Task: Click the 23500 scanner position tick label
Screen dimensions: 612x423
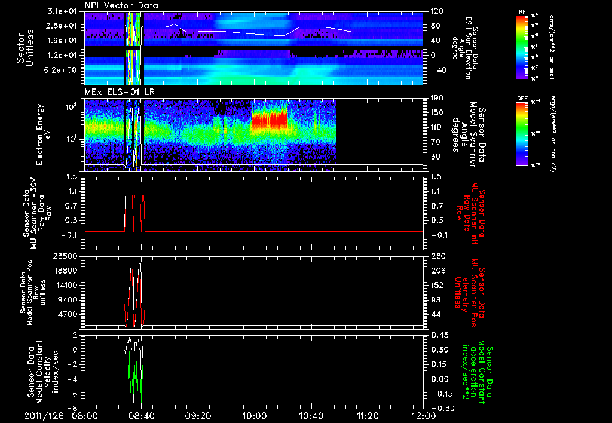Action: coord(66,256)
